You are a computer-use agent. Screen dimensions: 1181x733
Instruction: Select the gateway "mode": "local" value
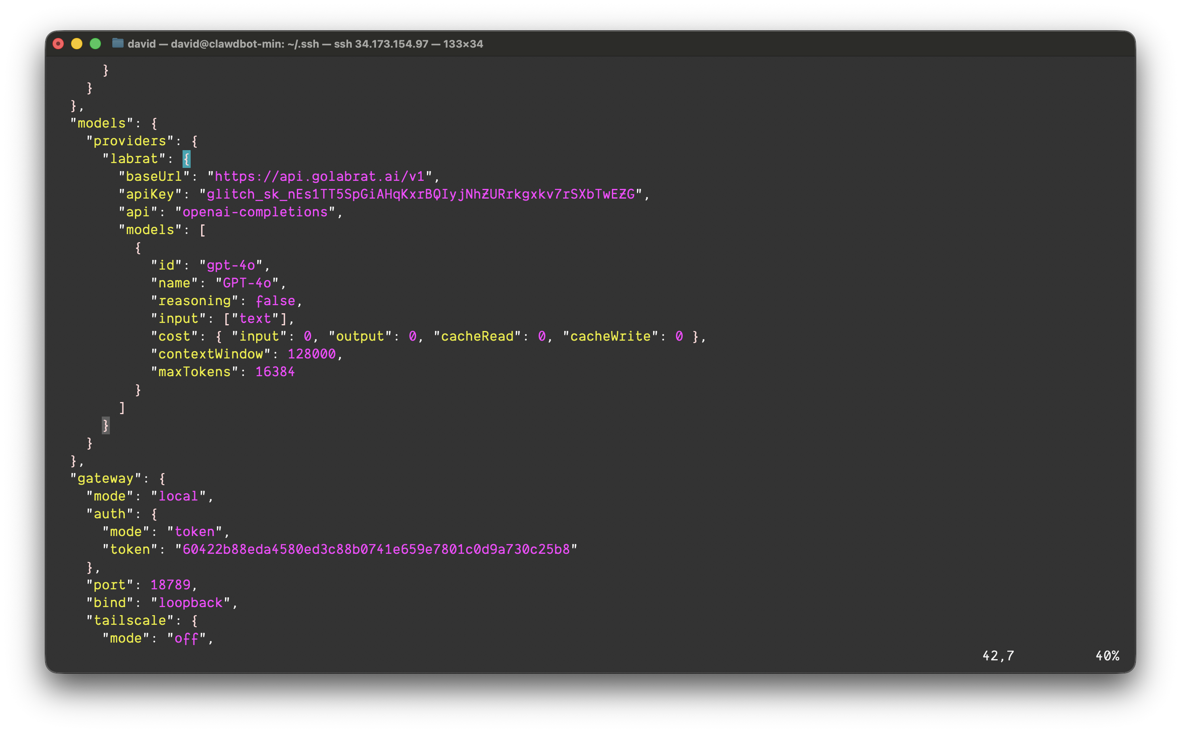point(179,495)
